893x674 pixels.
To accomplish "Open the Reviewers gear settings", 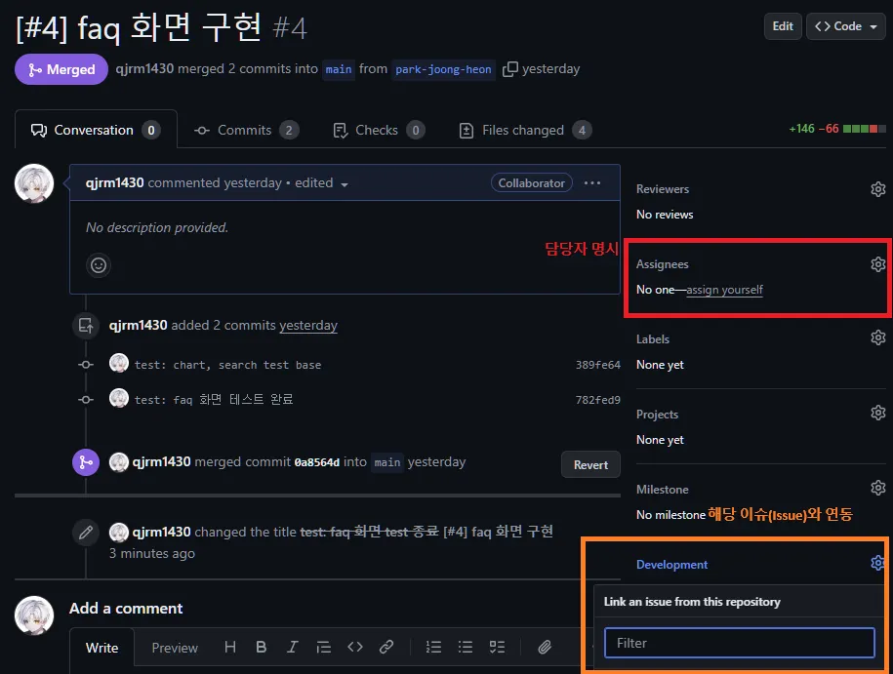I will [x=877, y=189].
